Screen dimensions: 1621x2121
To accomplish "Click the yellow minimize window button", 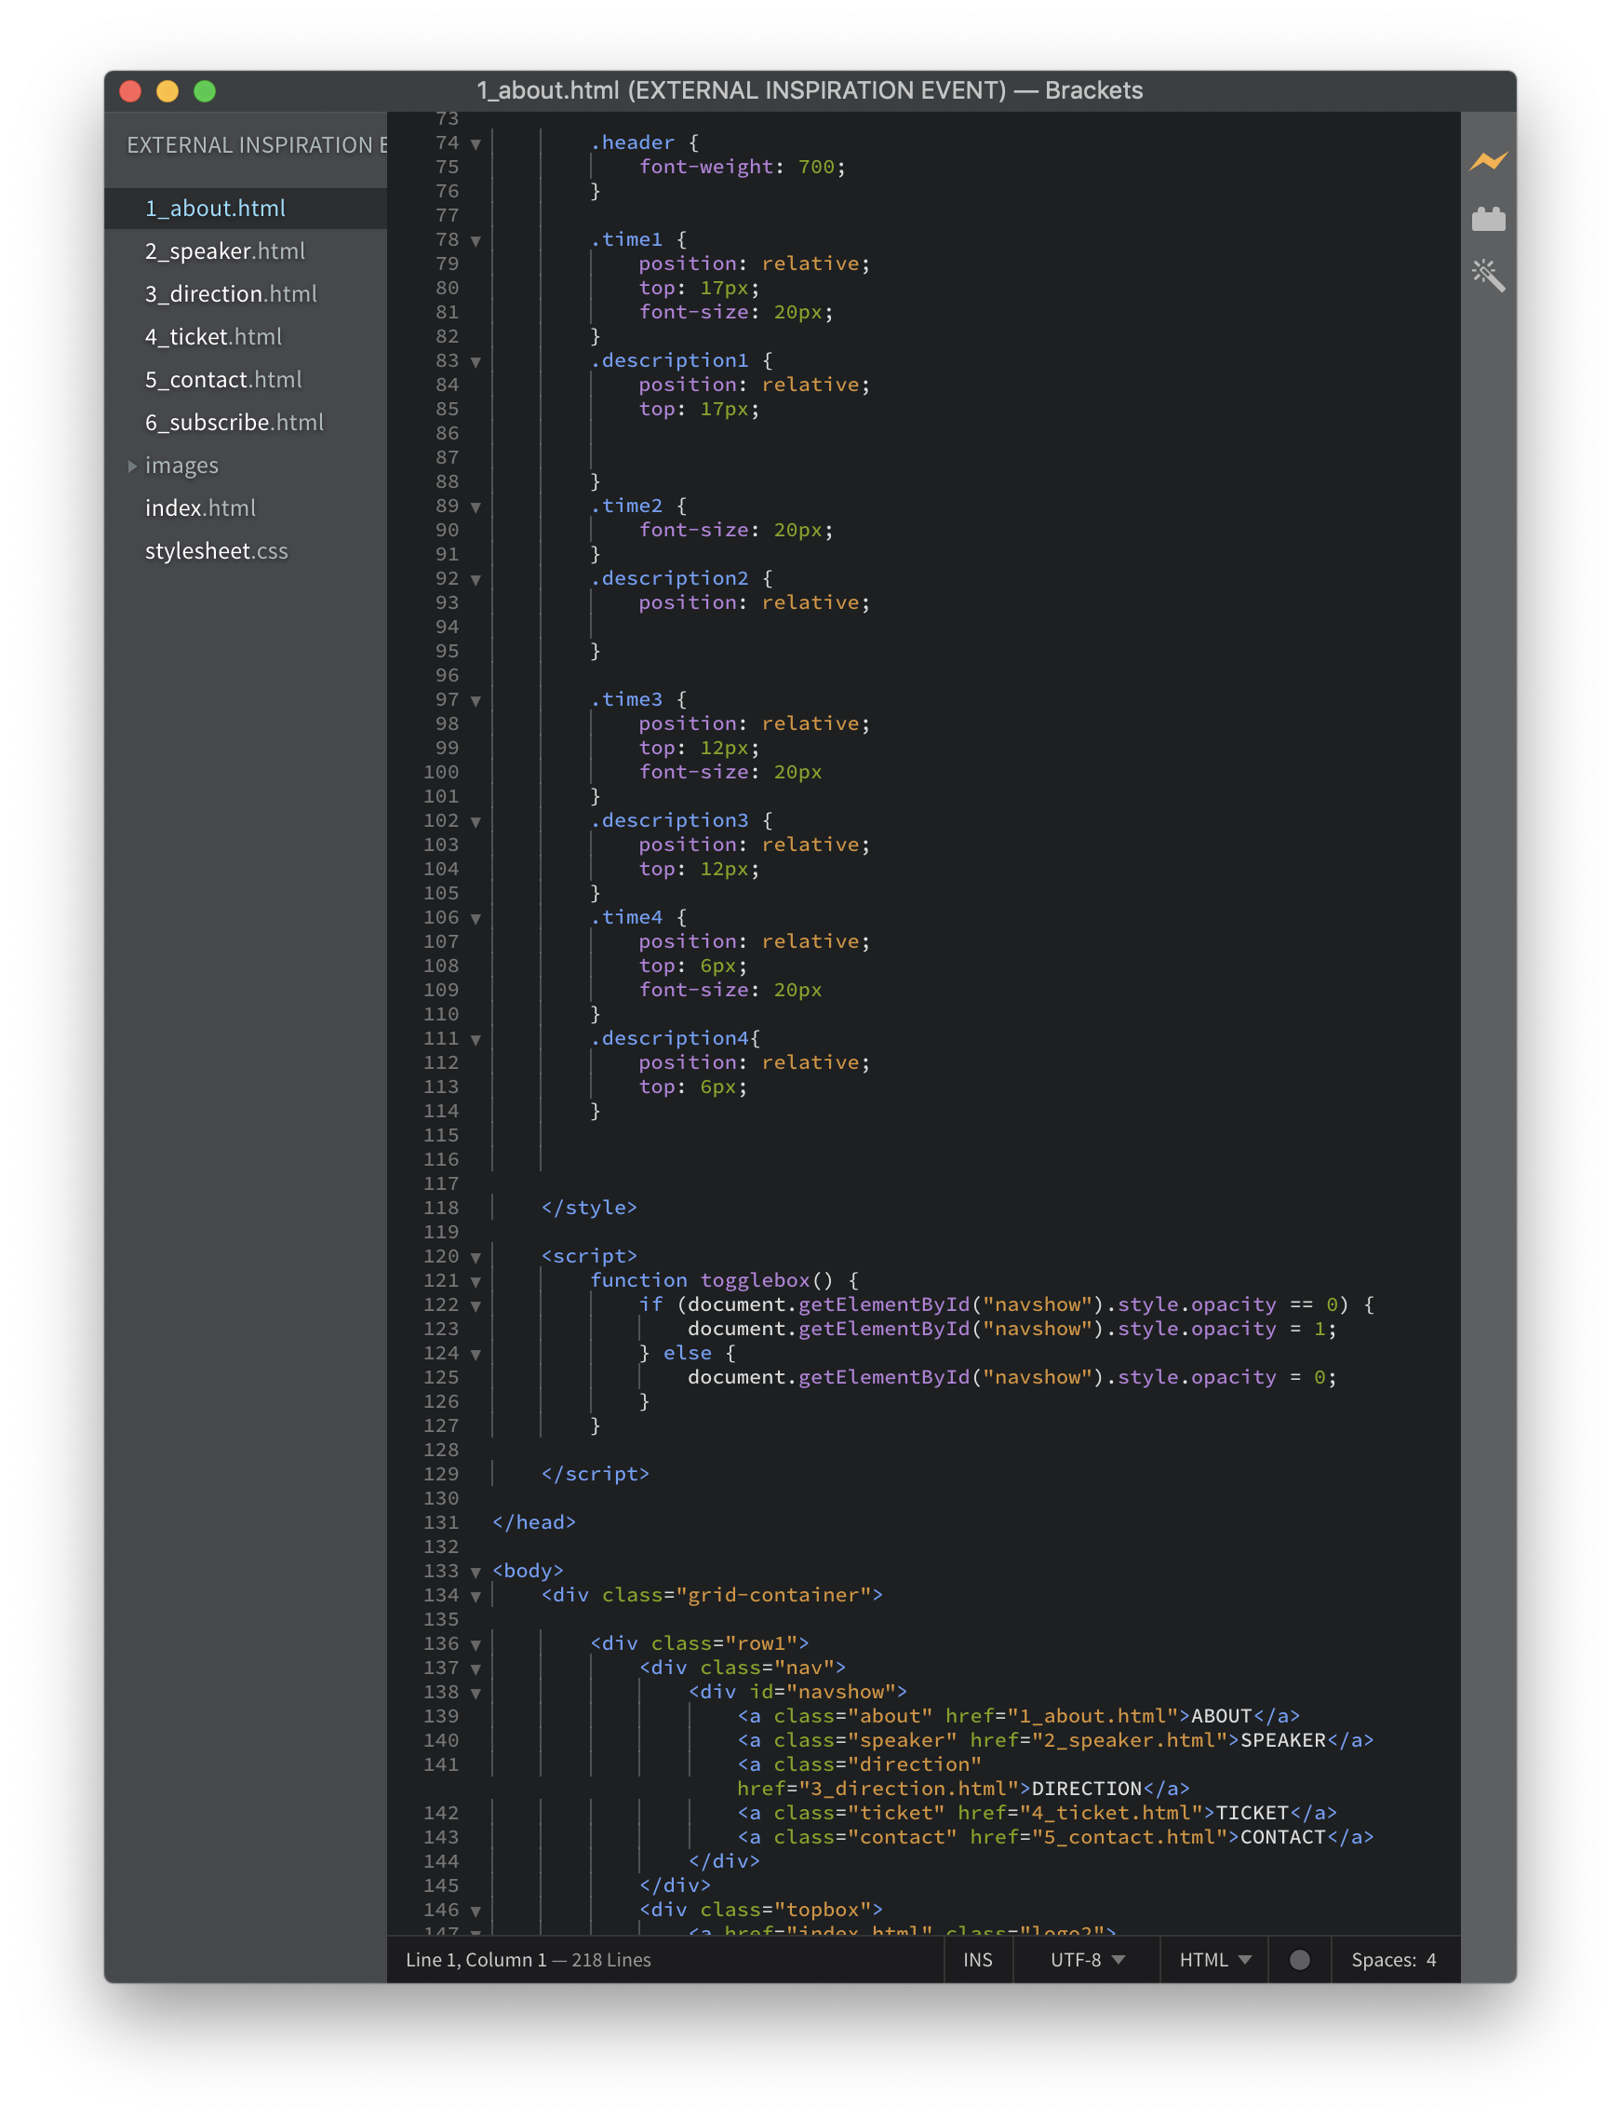I will (167, 90).
